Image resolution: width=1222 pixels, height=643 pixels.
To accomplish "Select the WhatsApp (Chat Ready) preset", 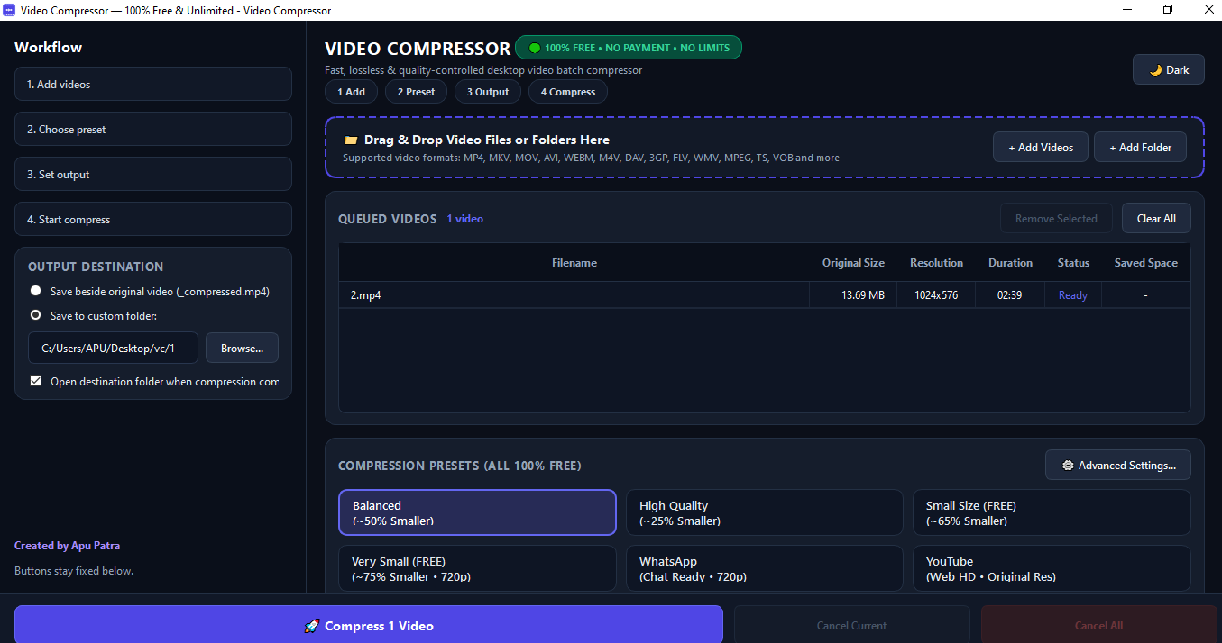I will tap(765, 568).
